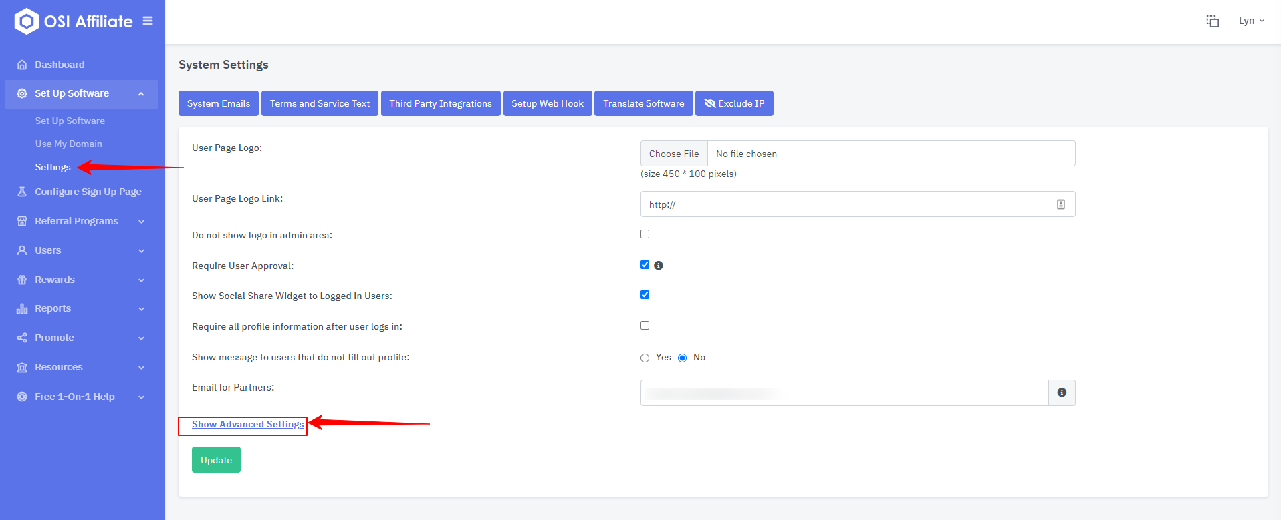
Task: Click the Free 1-On-1 Help lifebuoy icon
Action: (x=22, y=397)
